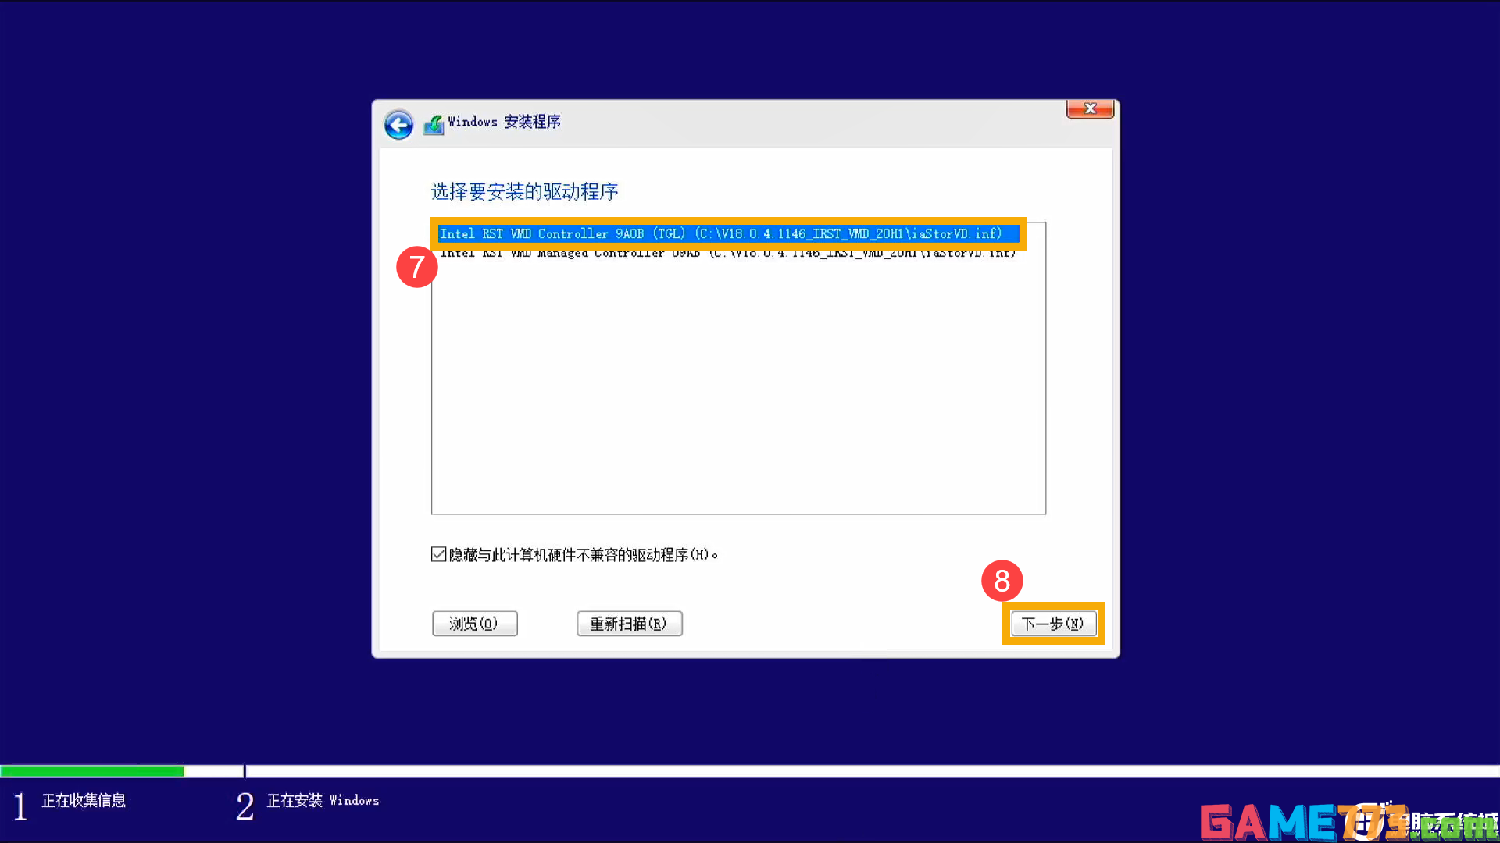Click 下一步 to proceed to next step
The width and height of the screenshot is (1500, 843).
tap(1053, 623)
